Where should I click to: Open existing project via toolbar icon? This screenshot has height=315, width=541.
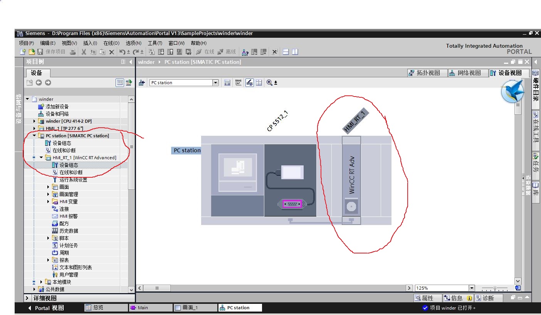(x=32, y=52)
